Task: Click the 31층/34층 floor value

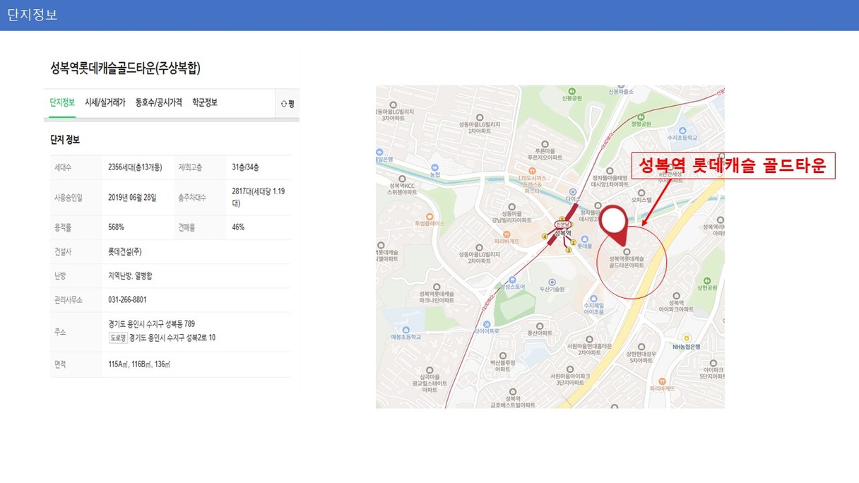Action: [x=246, y=167]
